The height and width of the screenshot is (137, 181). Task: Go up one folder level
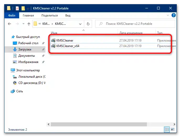(x=29, y=24)
